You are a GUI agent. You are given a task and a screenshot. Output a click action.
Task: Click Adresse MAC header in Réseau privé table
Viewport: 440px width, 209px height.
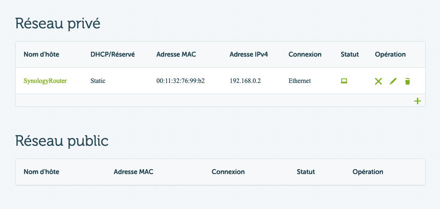(176, 55)
